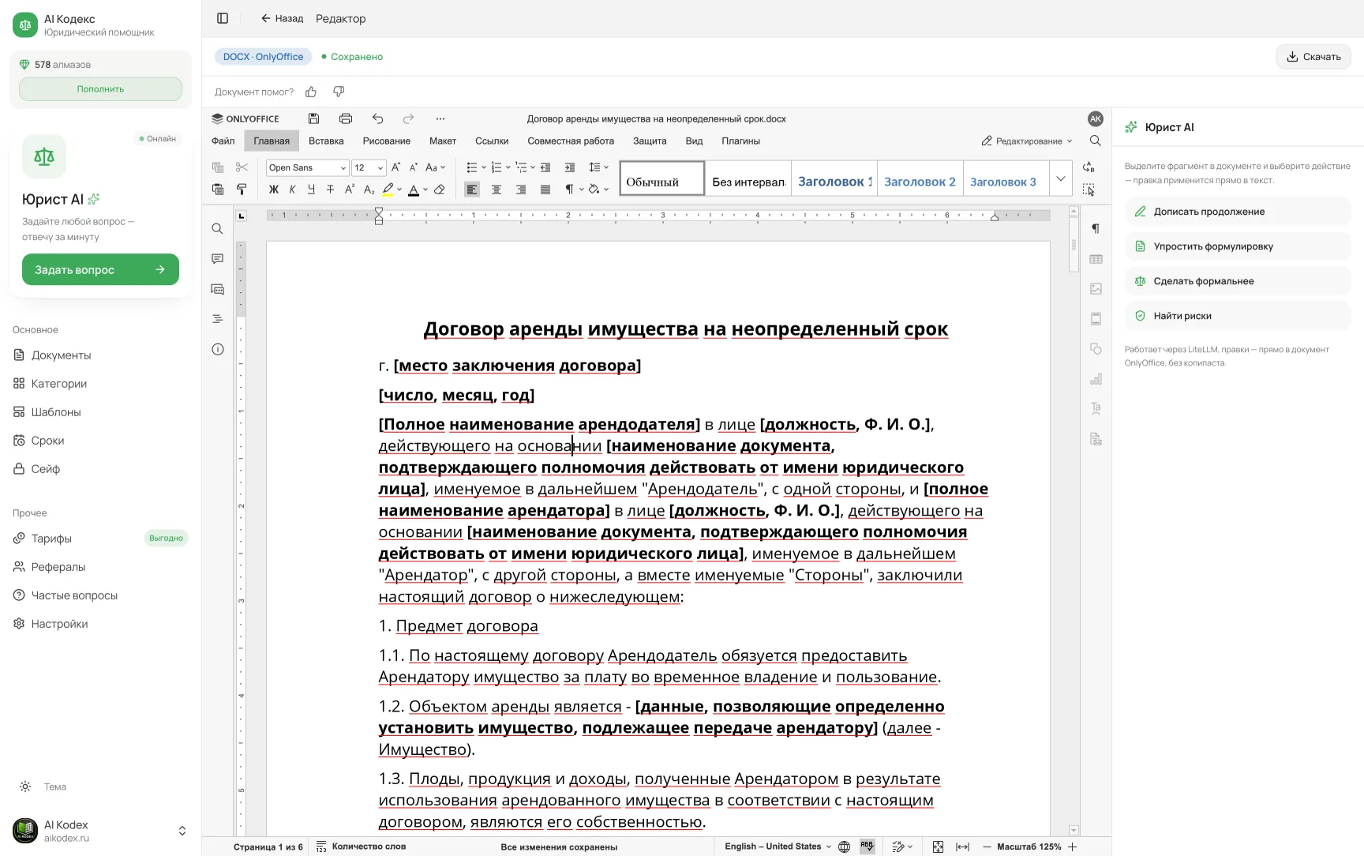Open the change case Aa dropdown
The width and height of the screenshot is (1364, 856).
point(436,167)
